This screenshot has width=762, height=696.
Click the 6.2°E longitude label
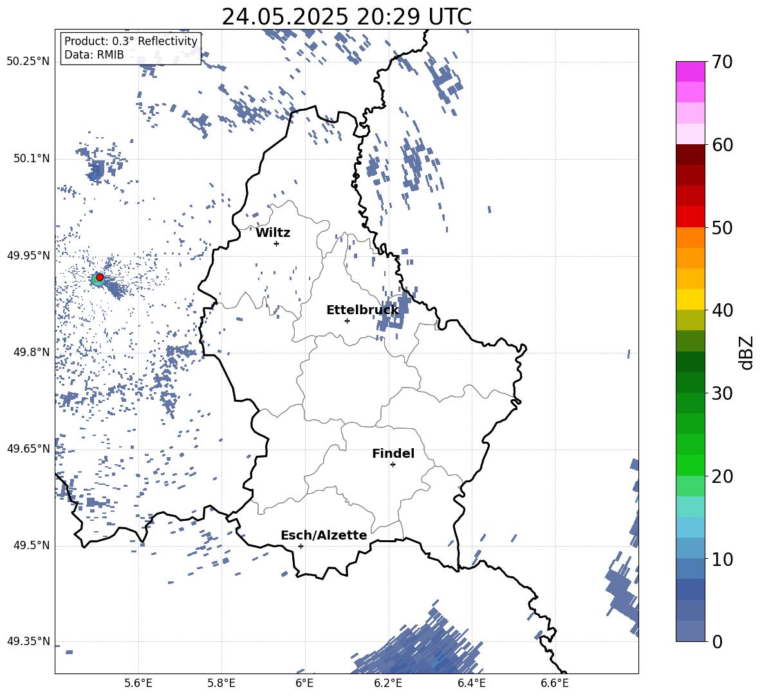click(388, 683)
